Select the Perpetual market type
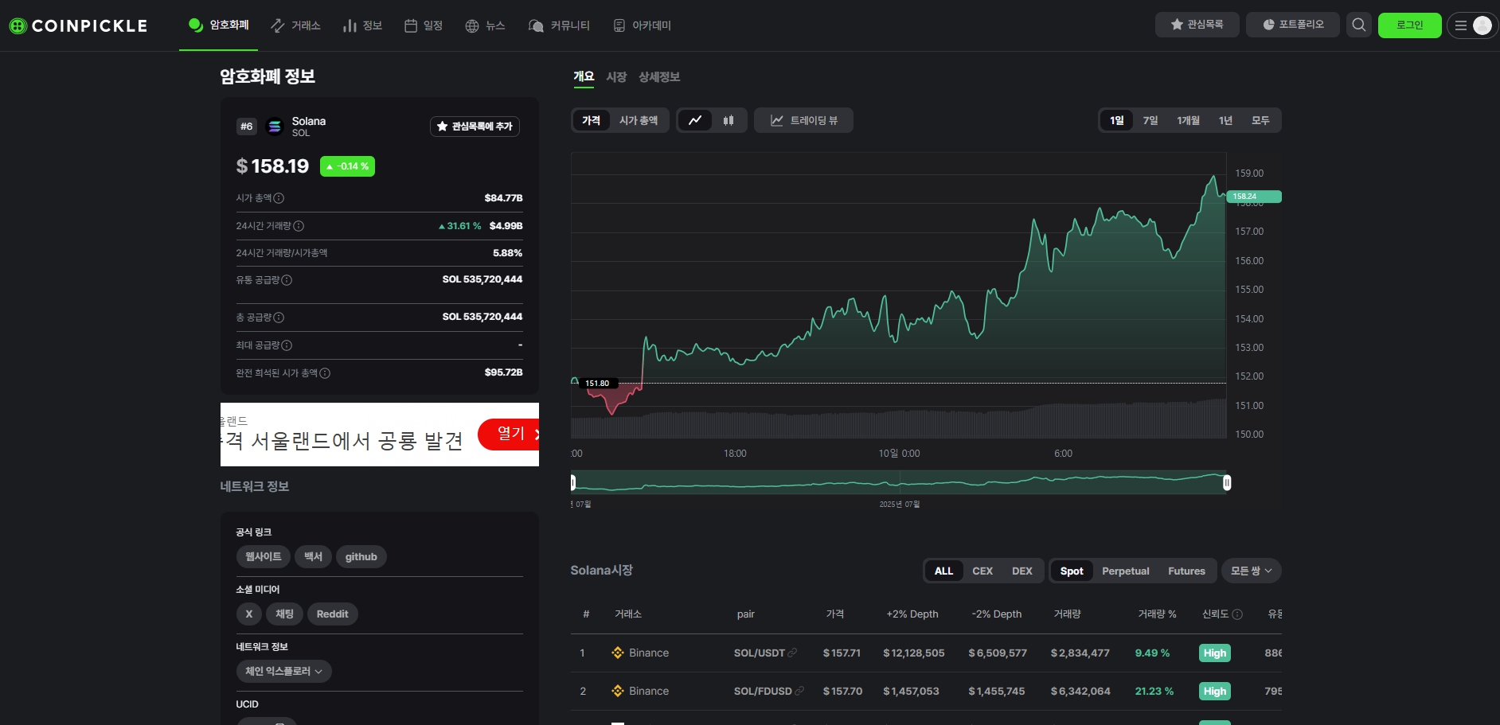The height and width of the screenshot is (725, 1500). coord(1126,571)
